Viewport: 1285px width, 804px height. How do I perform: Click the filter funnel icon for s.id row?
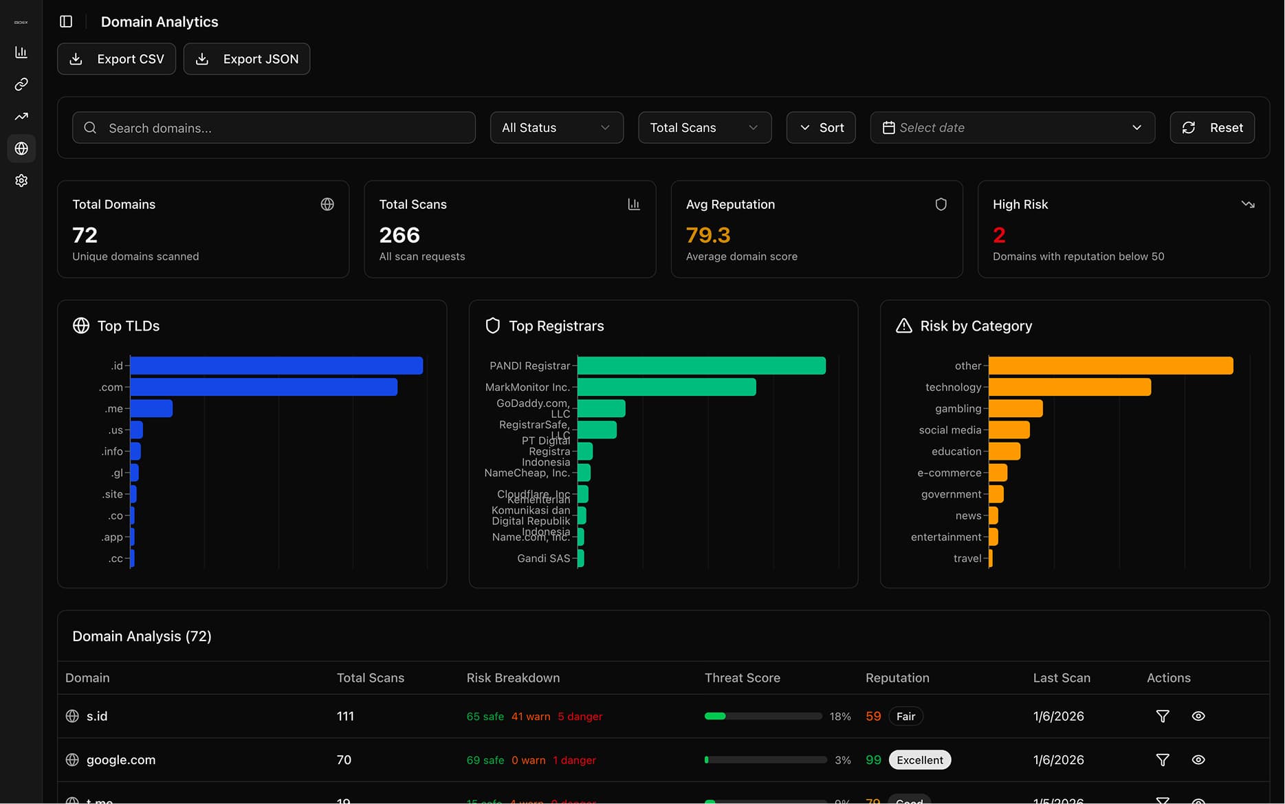coord(1163,715)
